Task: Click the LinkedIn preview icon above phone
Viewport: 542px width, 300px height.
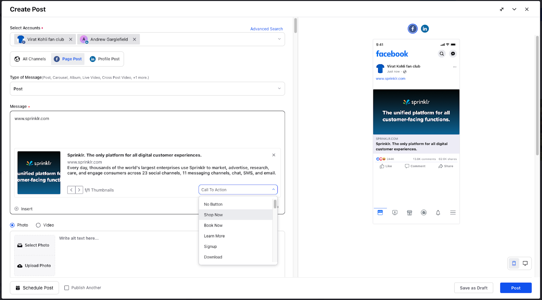Action: pyautogui.click(x=425, y=29)
